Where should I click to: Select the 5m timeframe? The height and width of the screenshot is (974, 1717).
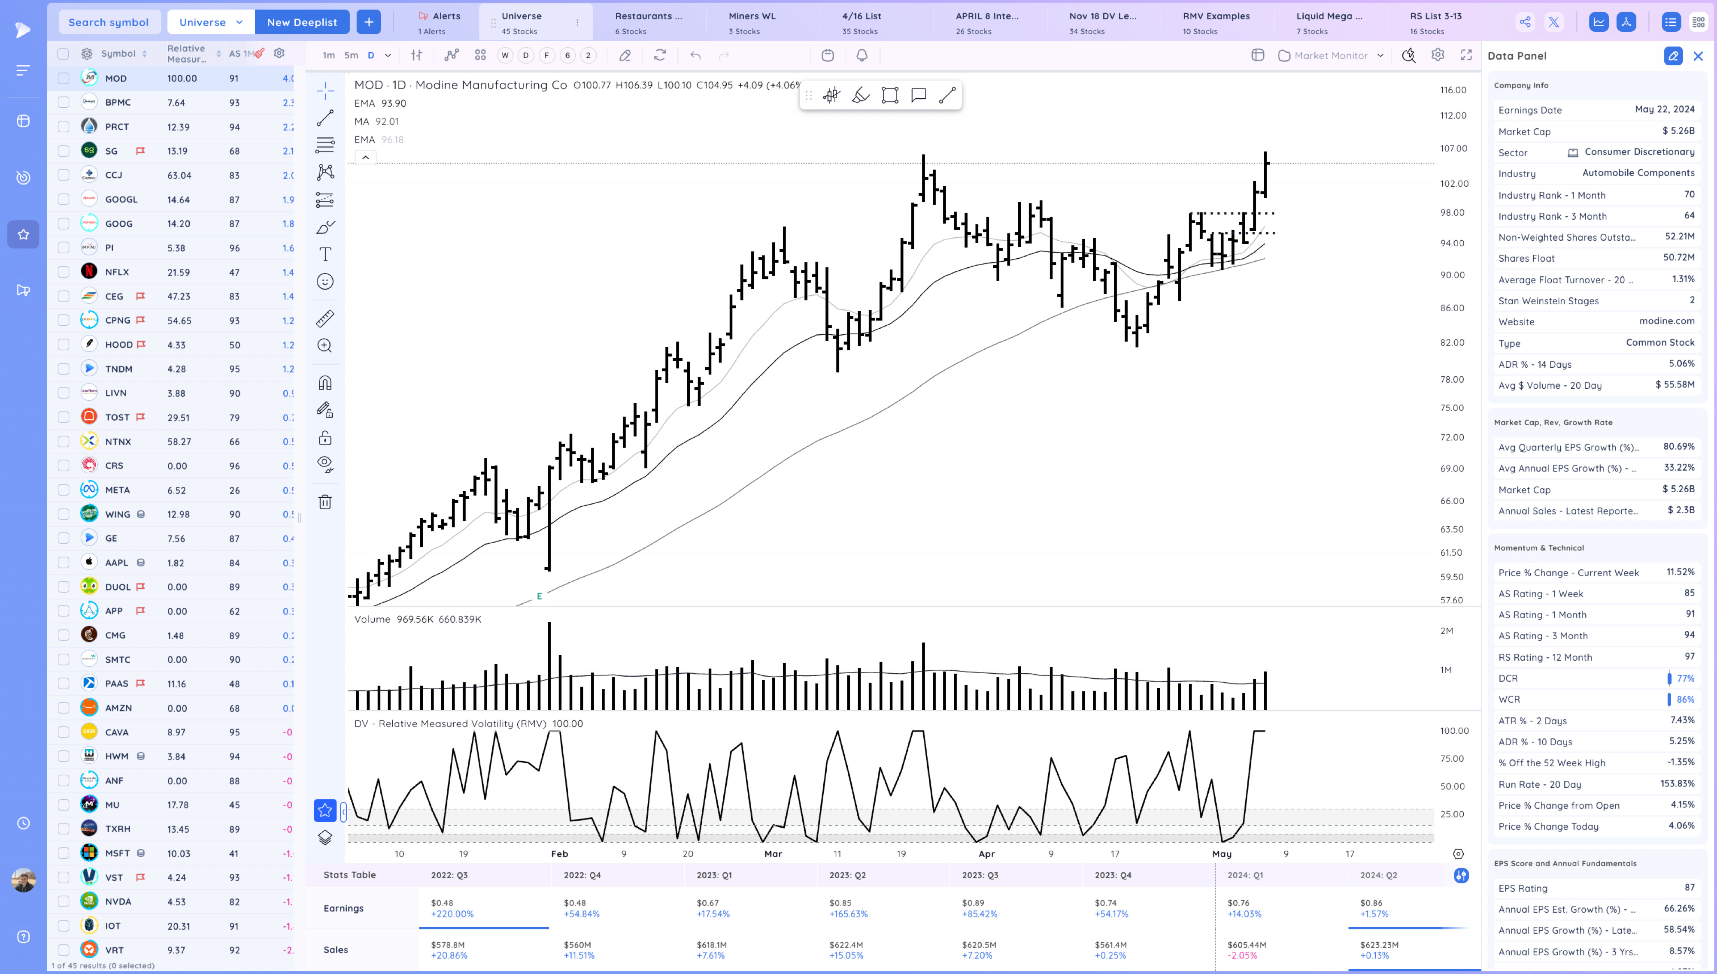(x=351, y=55)
